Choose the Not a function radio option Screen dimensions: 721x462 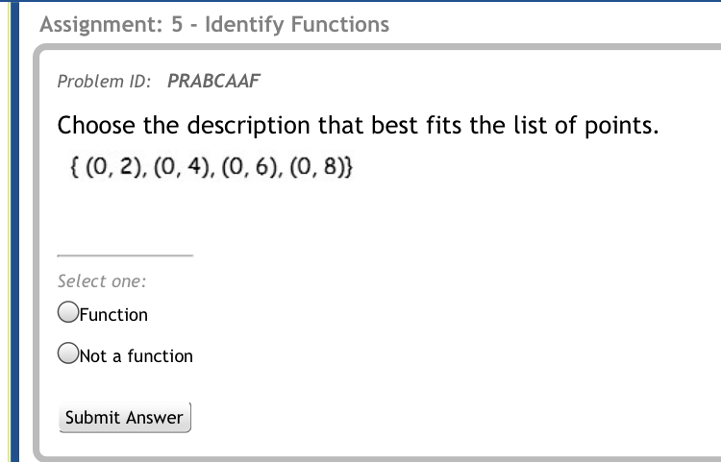[x=67, y=353]
